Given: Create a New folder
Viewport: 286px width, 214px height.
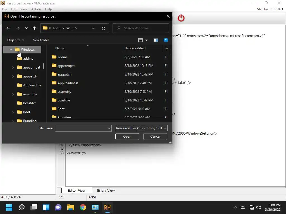Looking at the screenshot, I should tap(41, 40).
